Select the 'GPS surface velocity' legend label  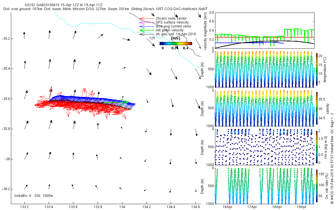coord(172,22)
